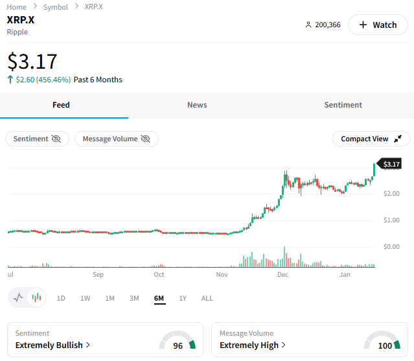This screenshot has height=361, width=414.
Task: Click the tallest December volume bar
Action: point(284,257)
